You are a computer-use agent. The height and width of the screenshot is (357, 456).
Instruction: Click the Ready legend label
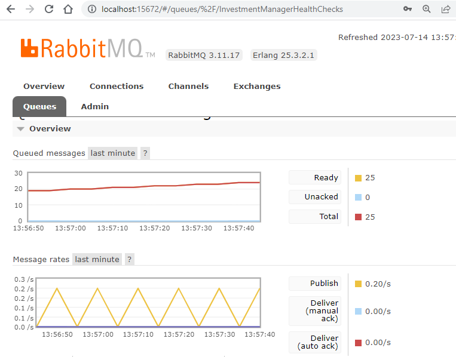[315, 177]
